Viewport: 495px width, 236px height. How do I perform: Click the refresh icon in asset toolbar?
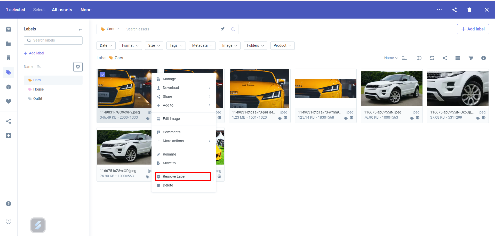(432, 58)
